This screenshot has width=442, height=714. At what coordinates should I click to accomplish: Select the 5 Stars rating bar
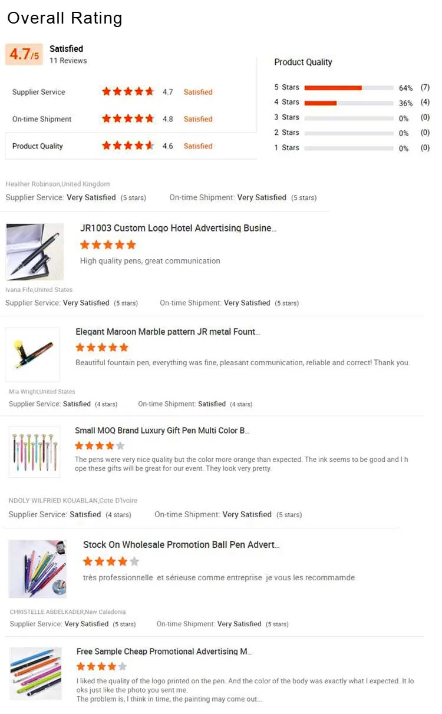click(x=349, y=88)
